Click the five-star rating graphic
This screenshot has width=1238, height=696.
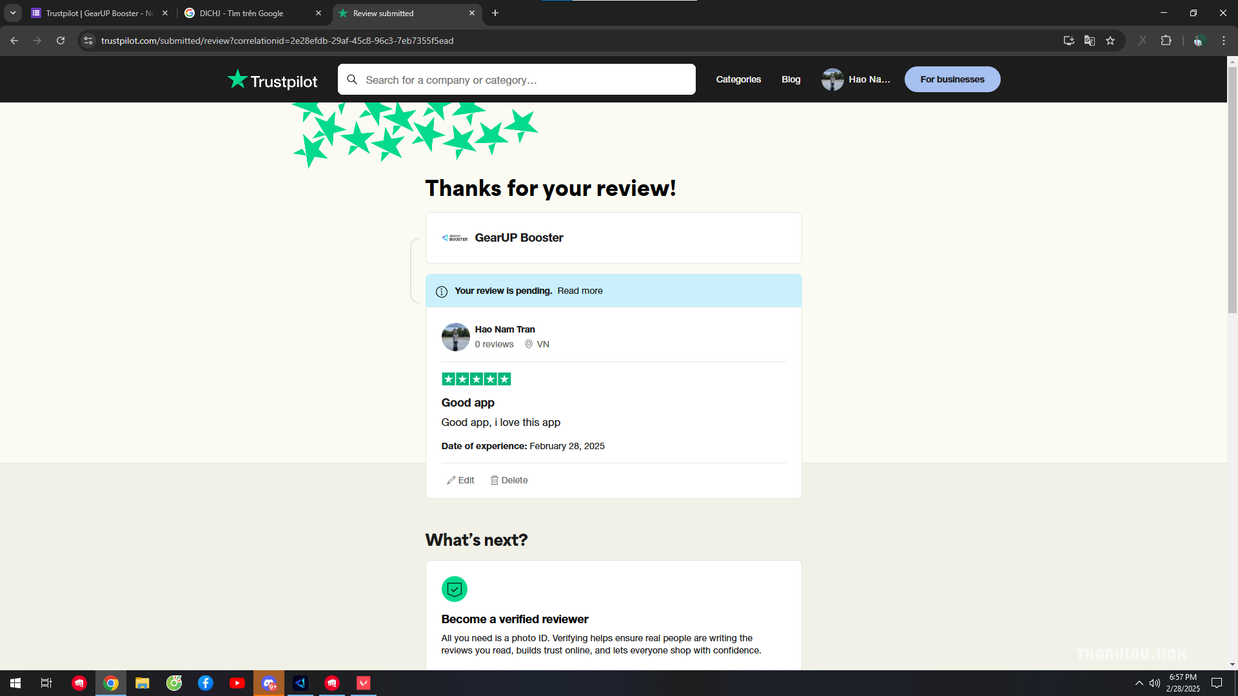coord(477,379)
